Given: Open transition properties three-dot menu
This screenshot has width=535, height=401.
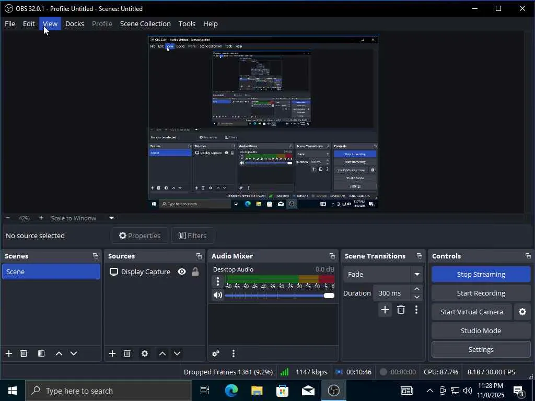Looking at the screenshot, I should pyautogui.click(x=416, y=310).
